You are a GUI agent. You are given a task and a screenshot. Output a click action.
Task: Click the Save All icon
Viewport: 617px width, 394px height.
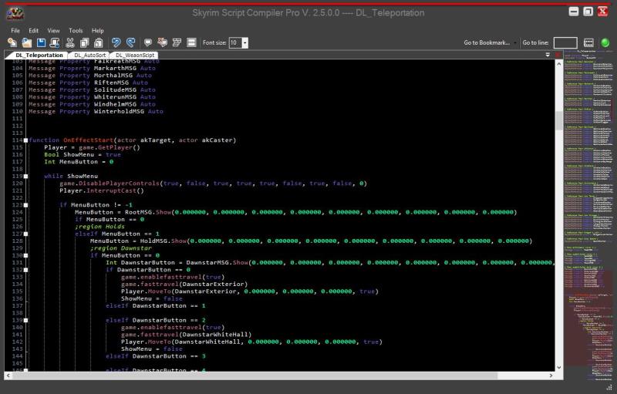coord(55,42)
